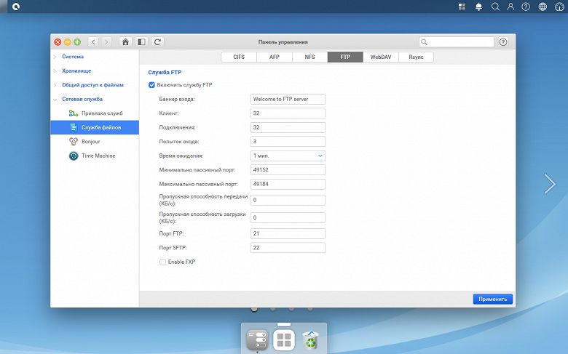
Task: Switch to the CIFS tab
Action: point(239,56)
